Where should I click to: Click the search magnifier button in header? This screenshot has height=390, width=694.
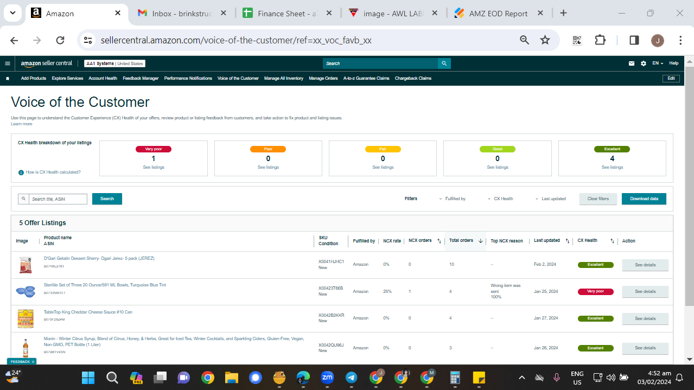tap(444, 63)
